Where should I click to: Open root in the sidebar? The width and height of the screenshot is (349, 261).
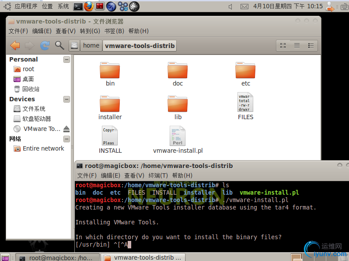coord(24,69)
